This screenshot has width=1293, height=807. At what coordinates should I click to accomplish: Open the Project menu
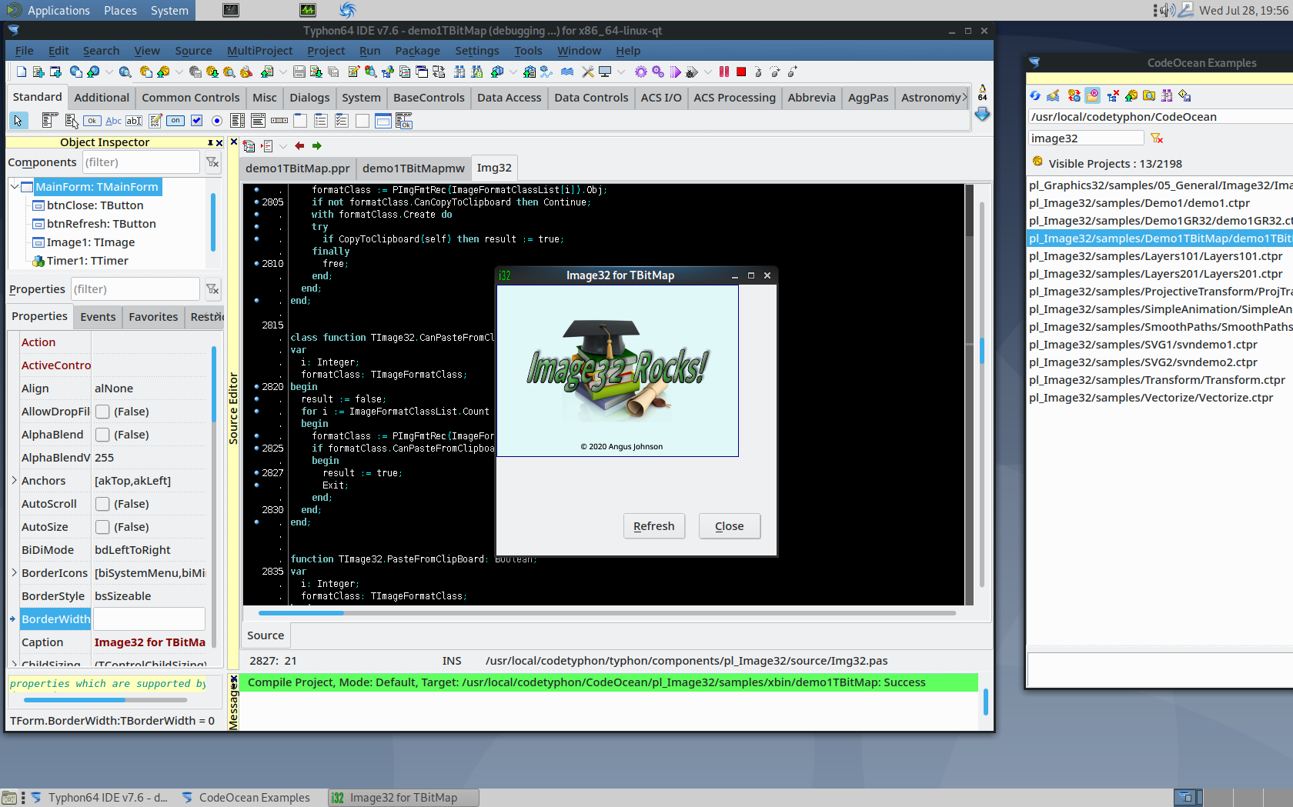coord(326,51)
